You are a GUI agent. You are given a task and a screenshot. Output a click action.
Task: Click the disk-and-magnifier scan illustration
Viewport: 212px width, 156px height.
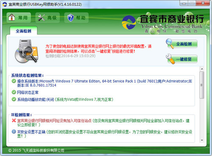point(27,51)
